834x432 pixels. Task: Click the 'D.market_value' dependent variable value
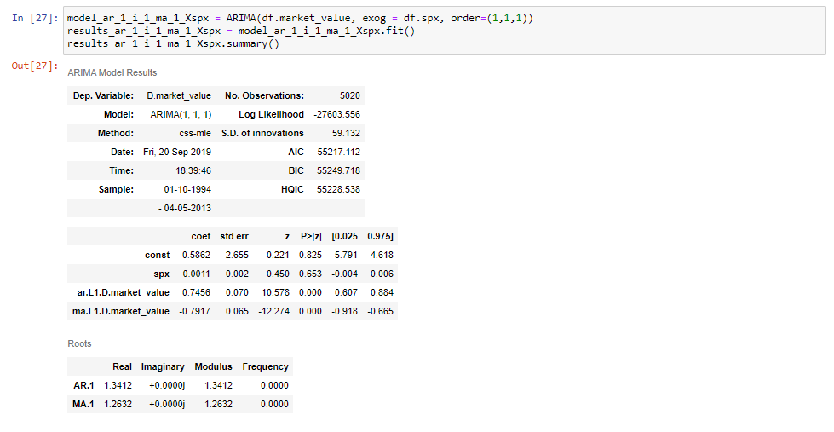(x=179, y=95)
